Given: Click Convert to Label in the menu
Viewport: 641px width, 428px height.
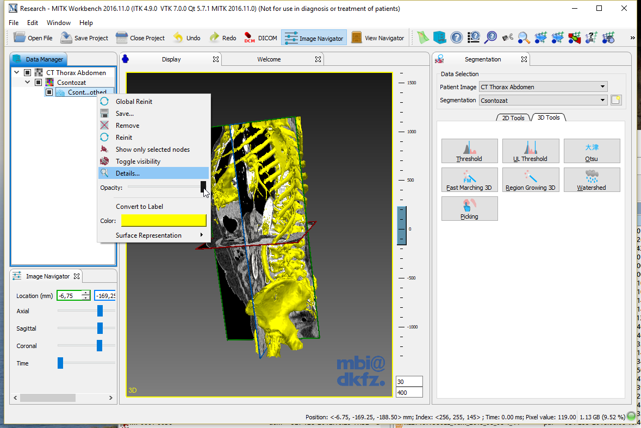Looking at the screenshot, I should (139, 207).
